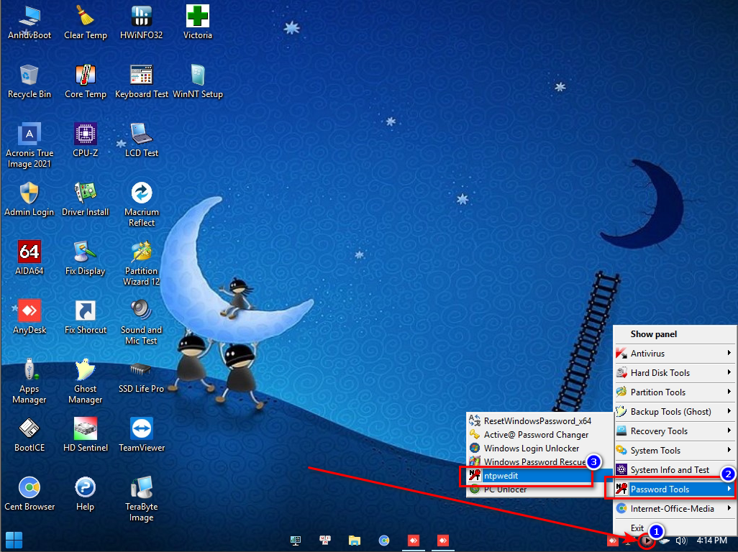This screenshot has width=738, height=552.
Task: Open the Help desktop icon
Action: [85, 494]
